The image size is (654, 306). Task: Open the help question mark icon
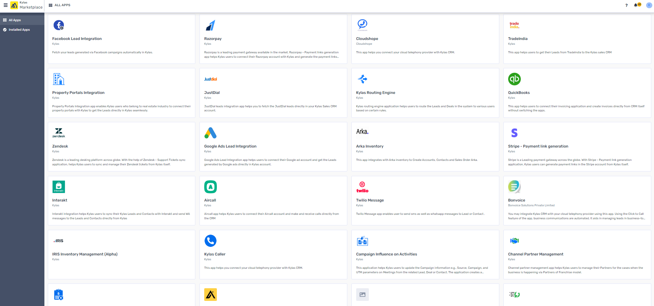[x=626, y=5]
